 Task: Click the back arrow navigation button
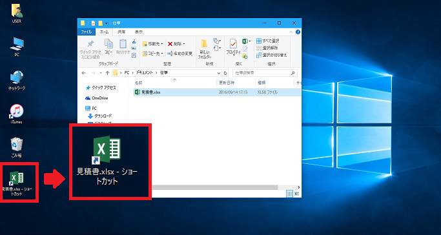pos(83,73)
